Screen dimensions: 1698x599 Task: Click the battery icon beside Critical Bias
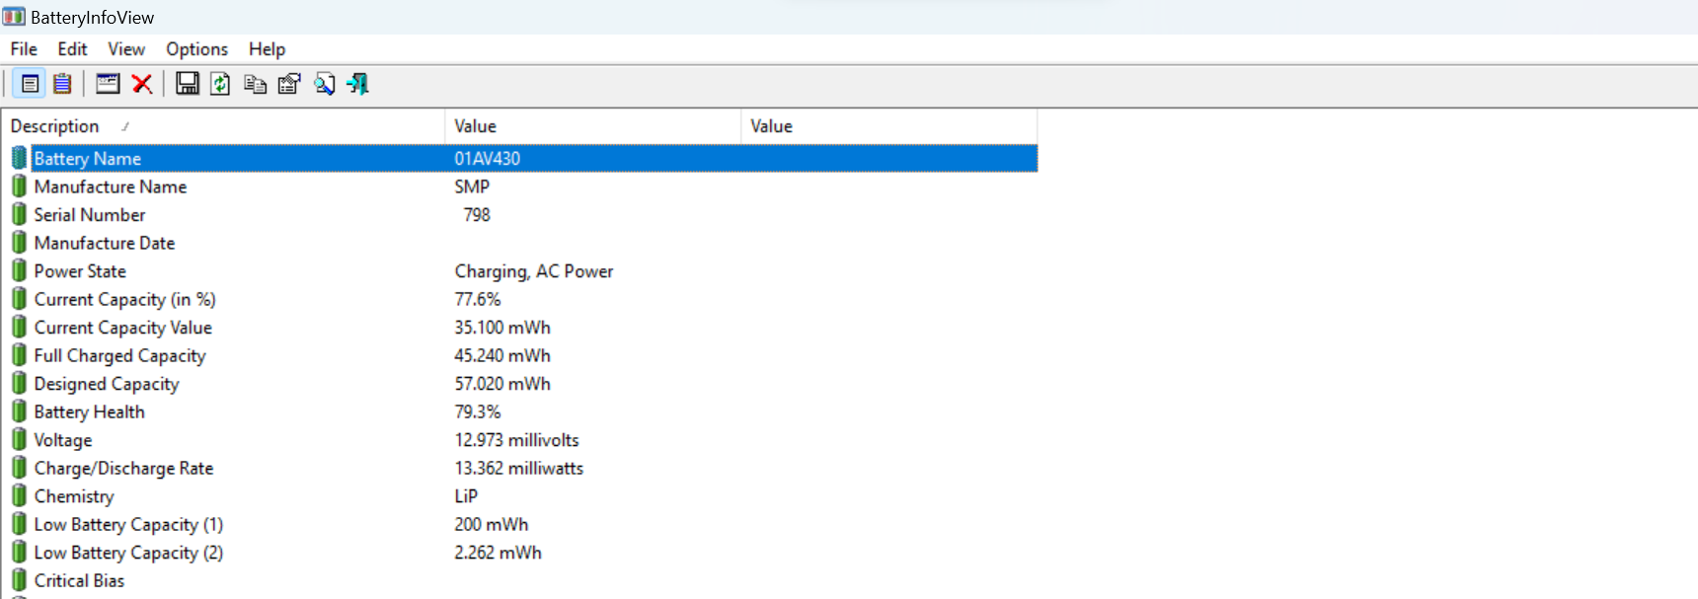click(x=19, y=580)
